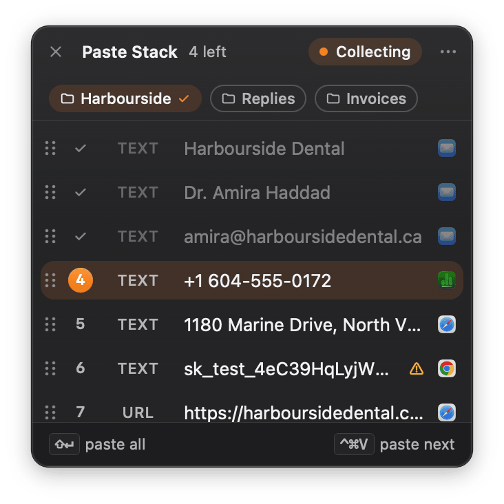Click TEXT type label on sk_test row
Screen dimensions: 504x504
pyautogui.click(x=138, y=368)
